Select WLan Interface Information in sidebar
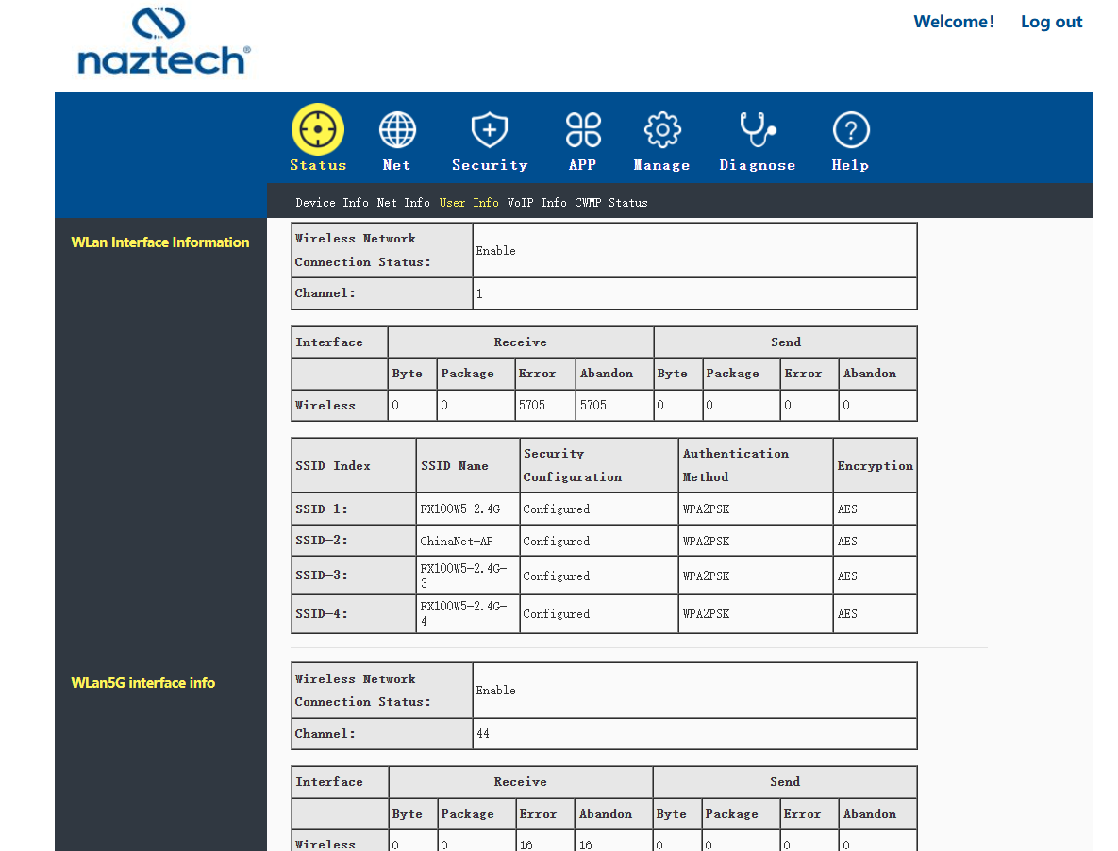Image resolution: width=1118 pixels, height=851 pixels. 160,242
